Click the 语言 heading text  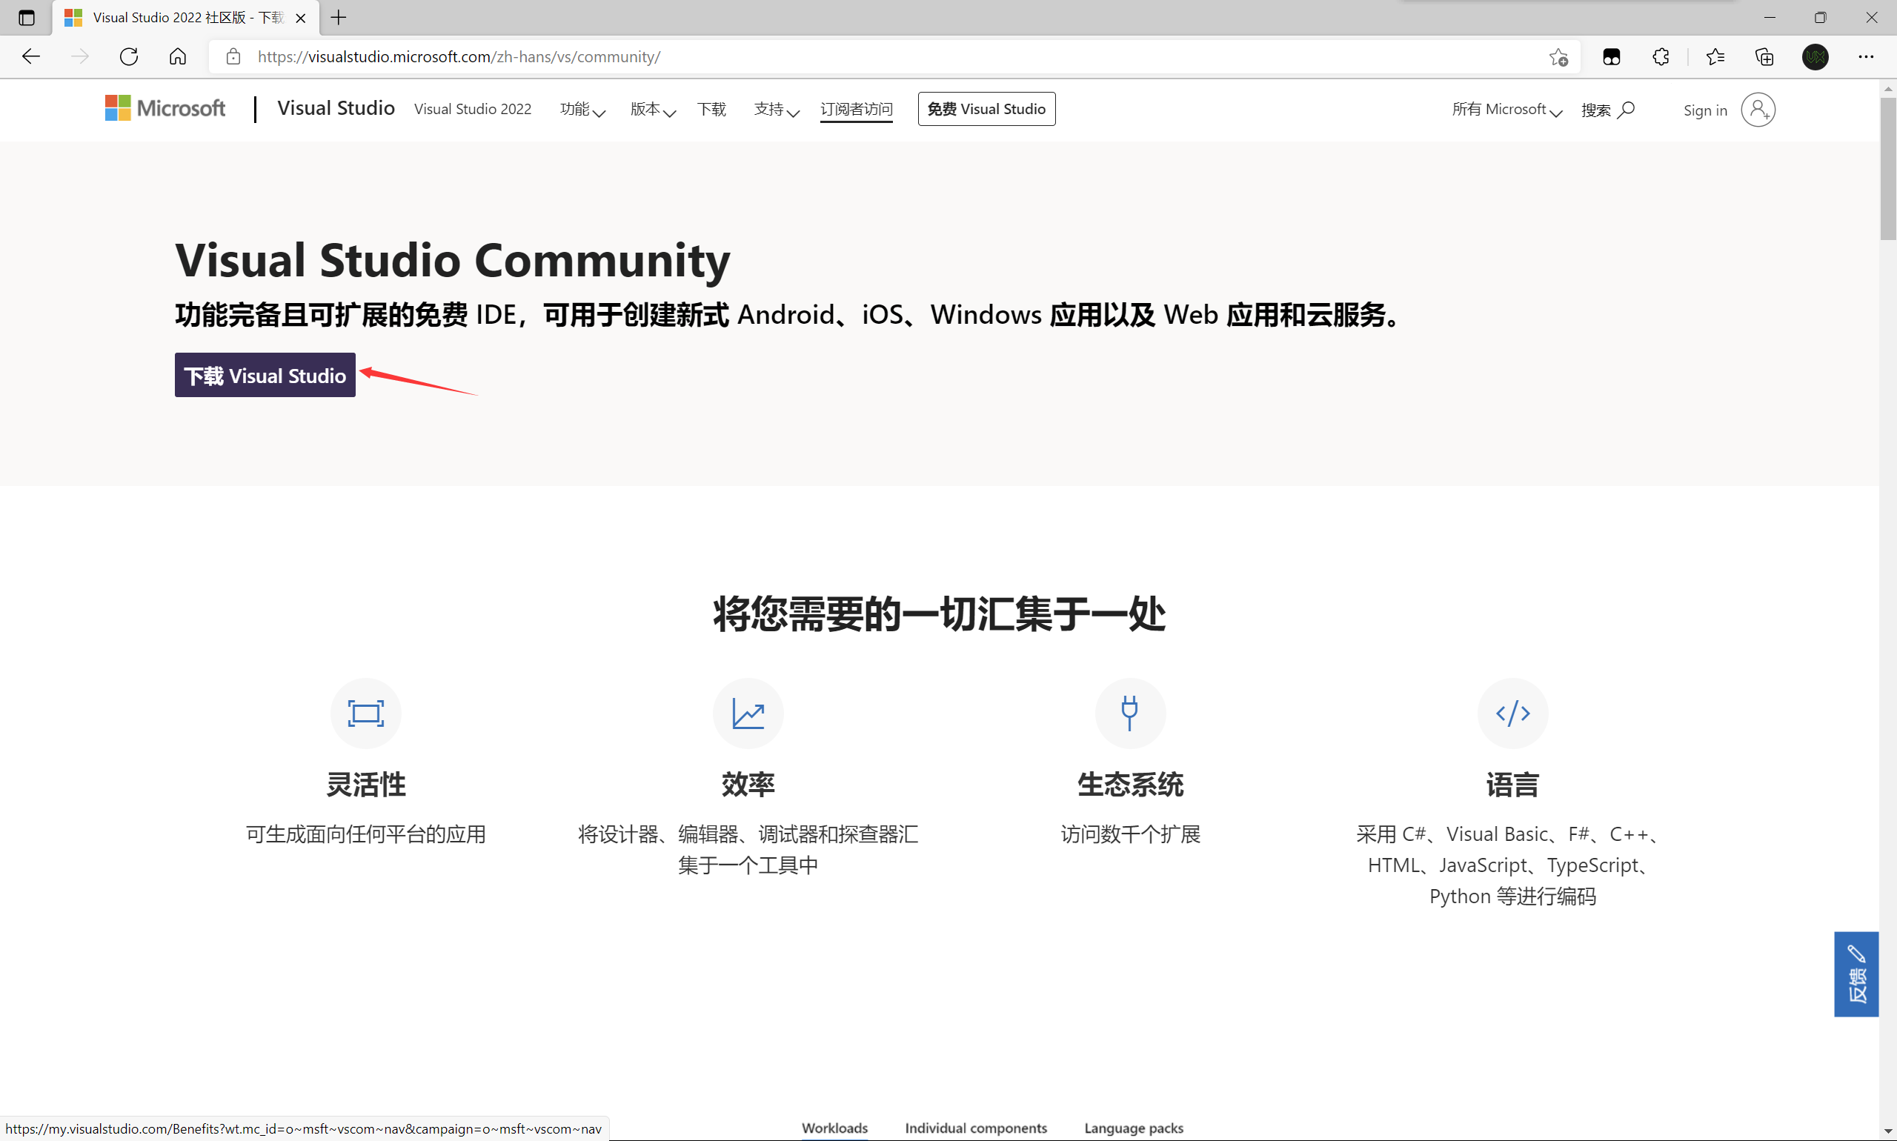pyautogui.click(x=1512, y=785)
